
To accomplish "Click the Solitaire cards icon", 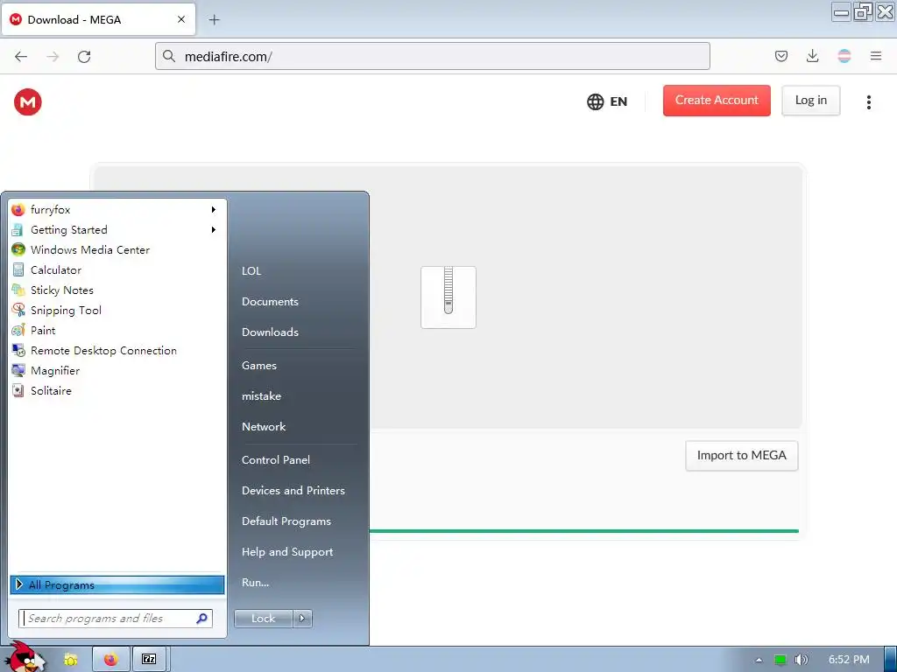I will click(x=18, y=391).
